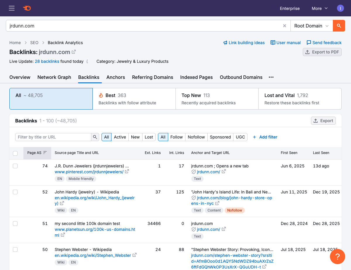Check the select-all checkbox in table header

(x=15, y=153)
